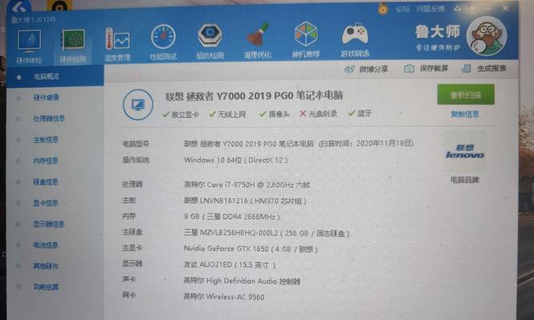The height and width of the screenshot is (320, 534).
Task: Click the 操作系统 field label
Action: pyautogui.click(x=136, y=160)
